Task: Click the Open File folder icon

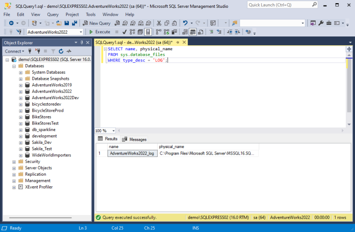Action: 59,23
